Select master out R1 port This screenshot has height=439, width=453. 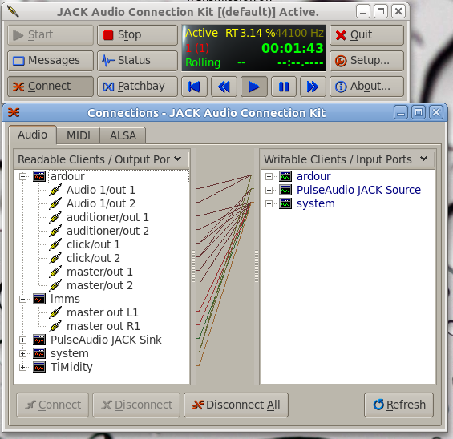click(103, 326)
